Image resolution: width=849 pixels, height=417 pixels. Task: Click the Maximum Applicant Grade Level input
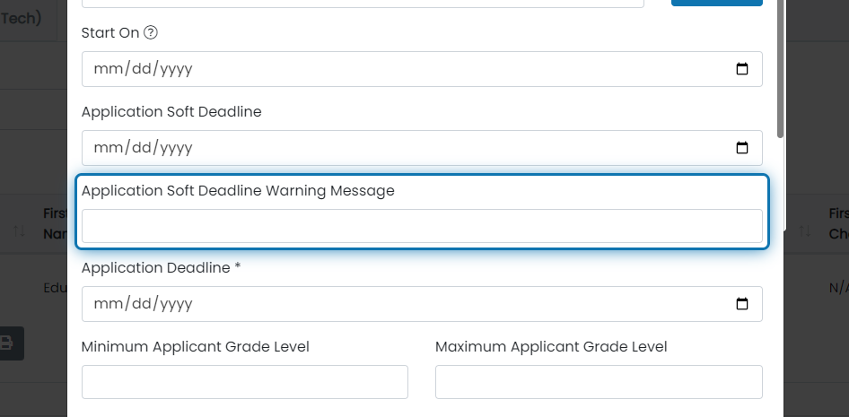(x=599, y=382)
